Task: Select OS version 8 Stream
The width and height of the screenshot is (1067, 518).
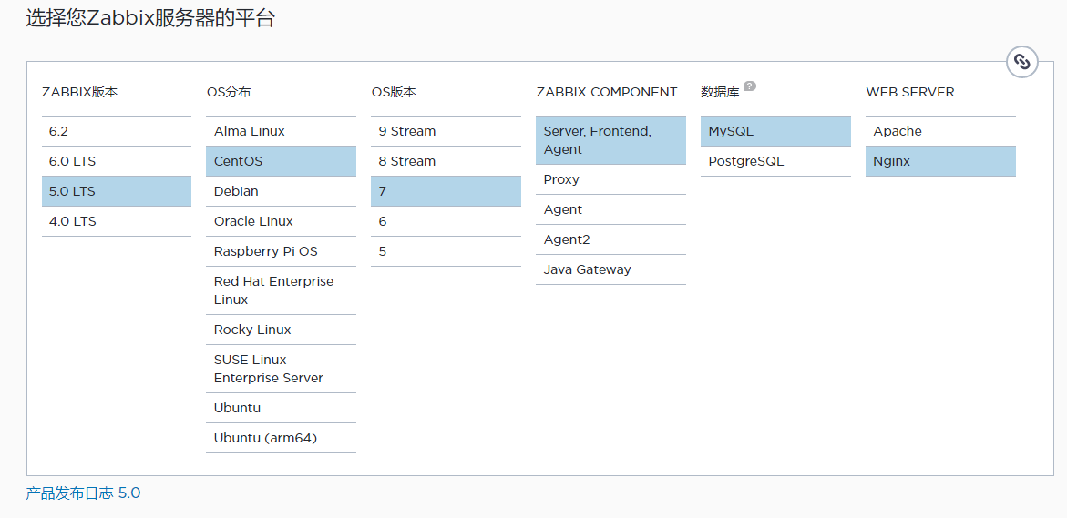Action: tap(446, 161)
